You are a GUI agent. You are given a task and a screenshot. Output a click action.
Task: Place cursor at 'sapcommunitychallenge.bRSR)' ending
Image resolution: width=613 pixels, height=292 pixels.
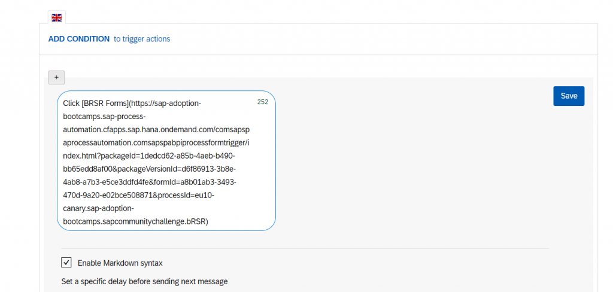click(155, 221)
